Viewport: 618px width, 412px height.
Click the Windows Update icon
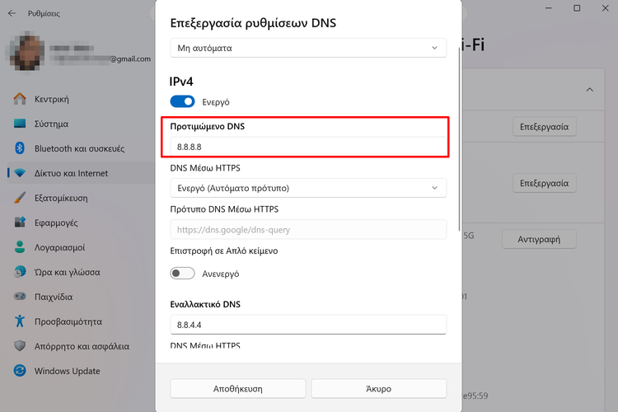(21, 371)
